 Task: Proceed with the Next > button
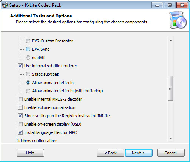tap(139, 153)
